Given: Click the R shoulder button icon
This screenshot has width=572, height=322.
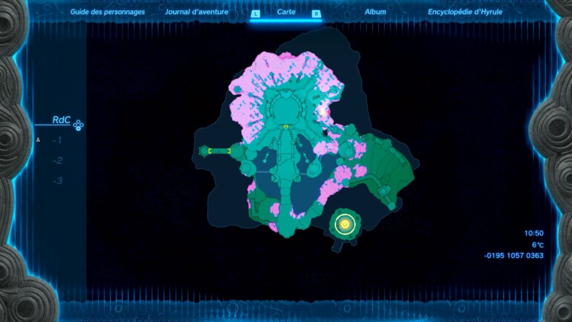Looking at the screenshot, I should (316, 14).
